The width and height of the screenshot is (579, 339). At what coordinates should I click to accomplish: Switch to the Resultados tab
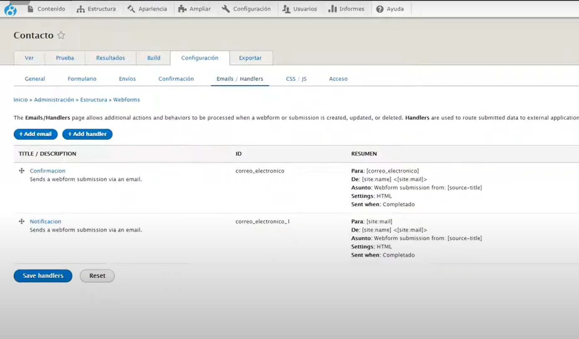pyautogui.click(x=111, y=58)
